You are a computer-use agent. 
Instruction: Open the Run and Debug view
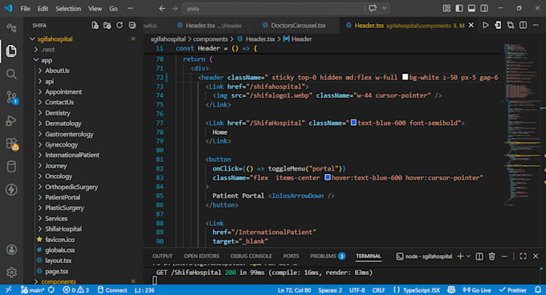pos(11,120)
